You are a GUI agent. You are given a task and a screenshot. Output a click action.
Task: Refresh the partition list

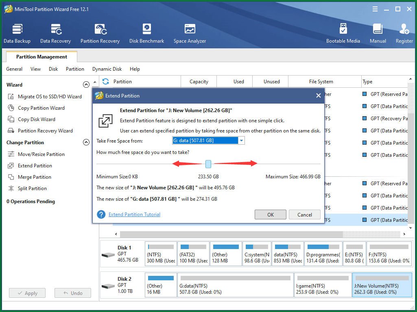point(106,82)
